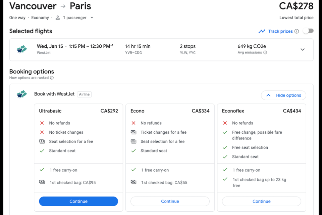Click the Track prices trend graph icon
This screenshot has width=322, height=215.
coord(262,31)
